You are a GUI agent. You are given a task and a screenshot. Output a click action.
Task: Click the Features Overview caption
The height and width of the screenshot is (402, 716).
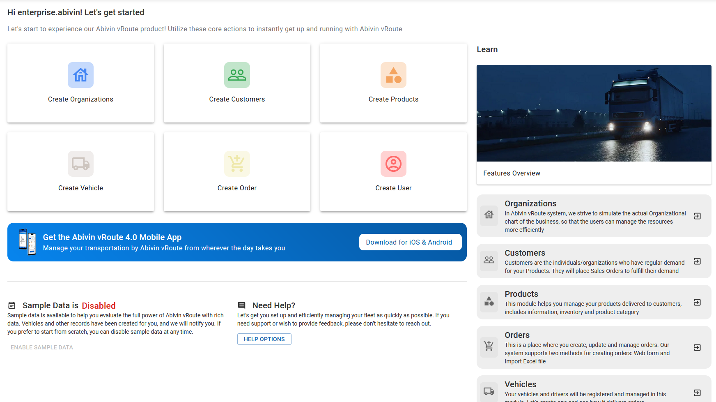click(512, 173)
